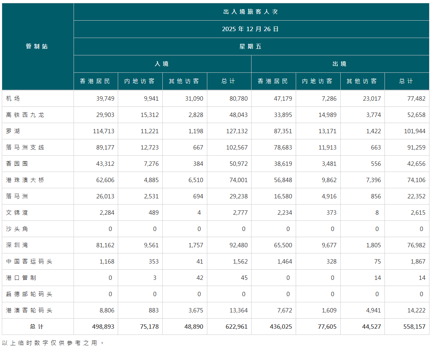The height and width of the screenshot is (349, 432).
Task: Select the 港珠澳大桥 row label
Action: point(25,180)
